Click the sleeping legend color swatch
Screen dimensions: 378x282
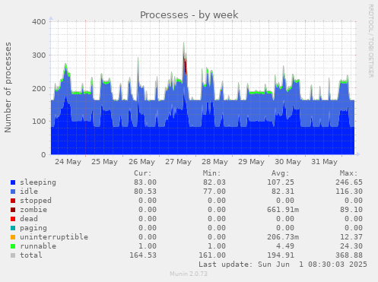click(13, 182)
